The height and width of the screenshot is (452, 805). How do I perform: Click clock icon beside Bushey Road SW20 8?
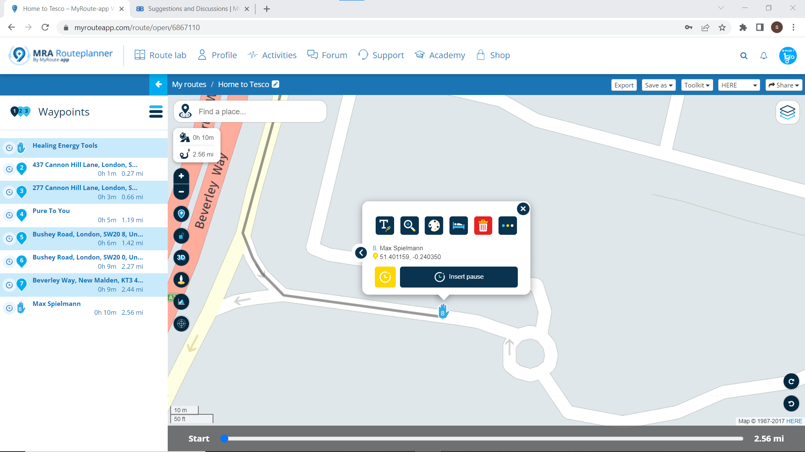tap(9, 239)
